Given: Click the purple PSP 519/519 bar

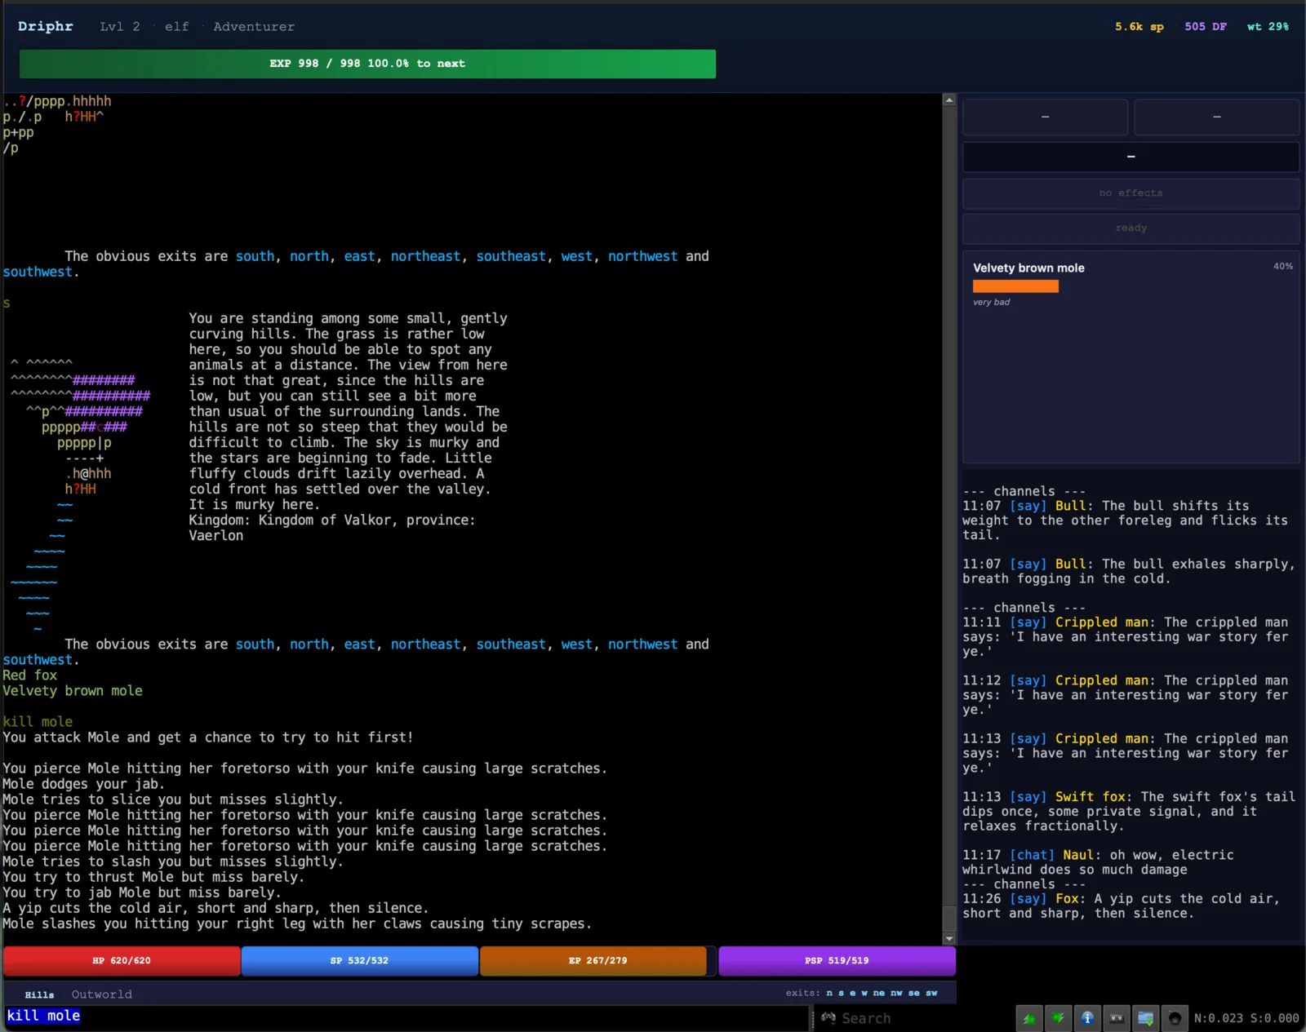Looking at the screenshot, I should [837, 960].
